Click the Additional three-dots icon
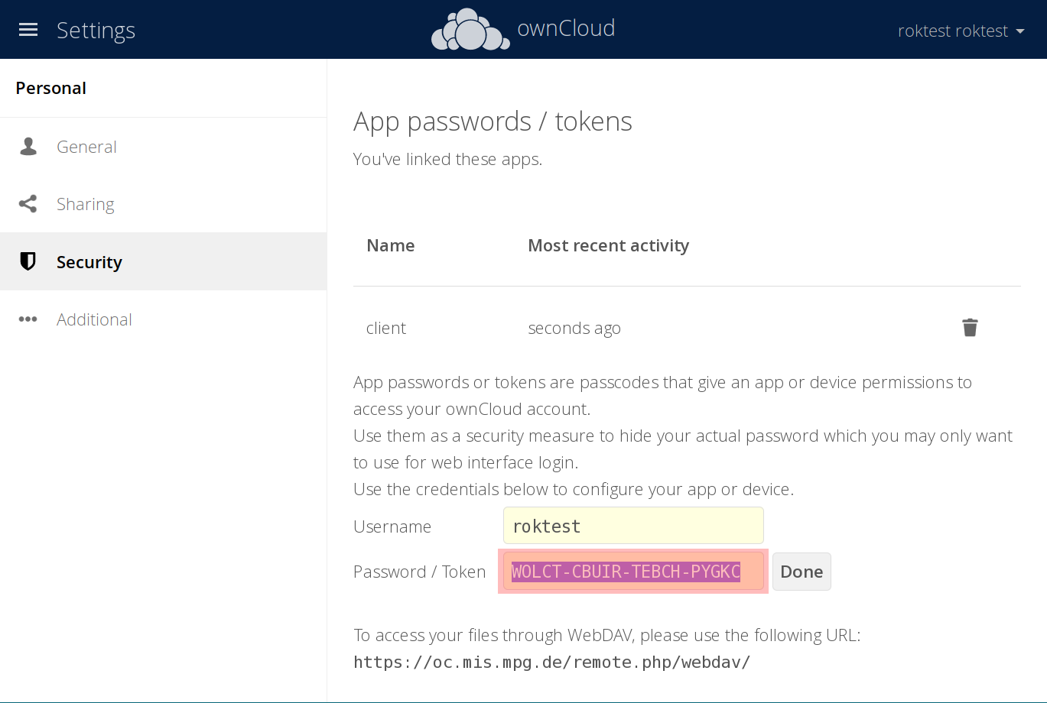Screen dimensions: 1047x703 click(x=28, y=319)
